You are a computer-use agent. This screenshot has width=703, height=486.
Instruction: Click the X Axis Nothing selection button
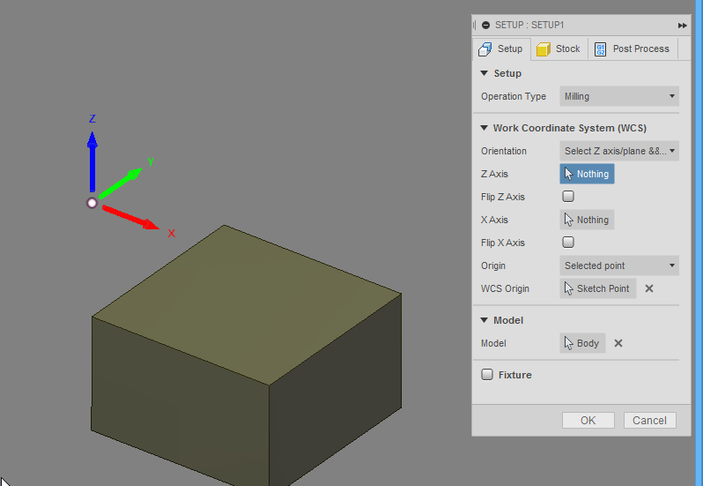[587, 220]
